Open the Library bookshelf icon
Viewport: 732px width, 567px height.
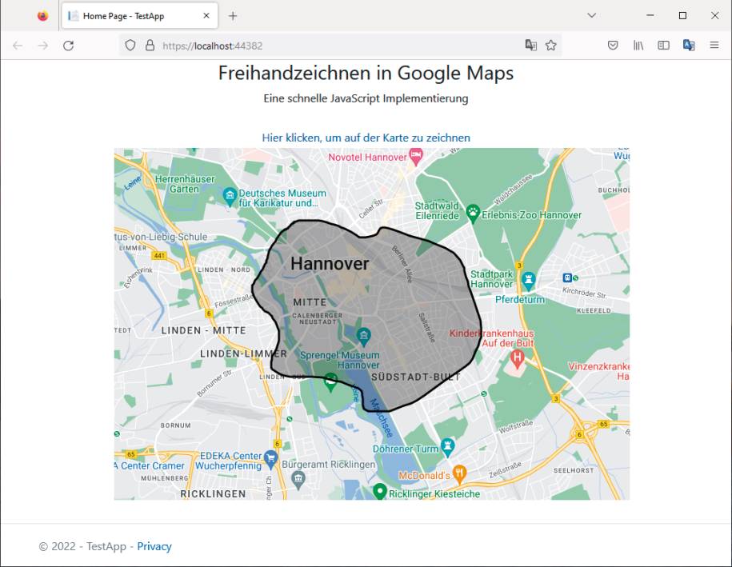638,46
